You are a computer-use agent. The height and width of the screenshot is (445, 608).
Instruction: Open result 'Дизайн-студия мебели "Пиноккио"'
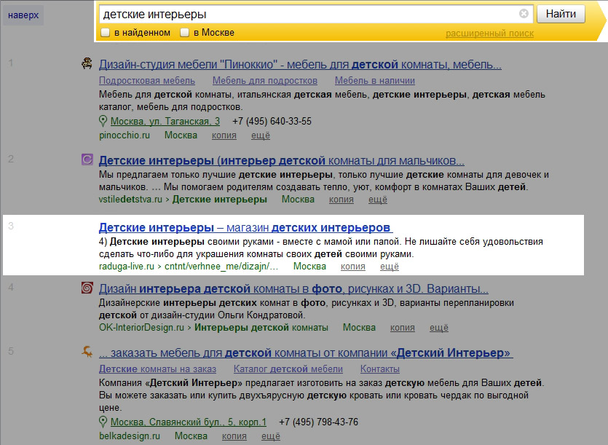[300, 64]
